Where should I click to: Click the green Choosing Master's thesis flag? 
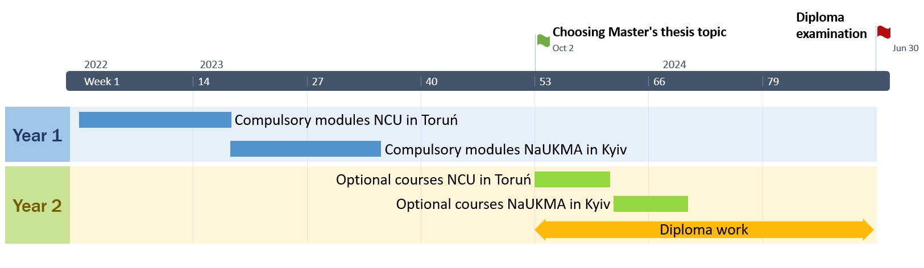click(543, 40)
